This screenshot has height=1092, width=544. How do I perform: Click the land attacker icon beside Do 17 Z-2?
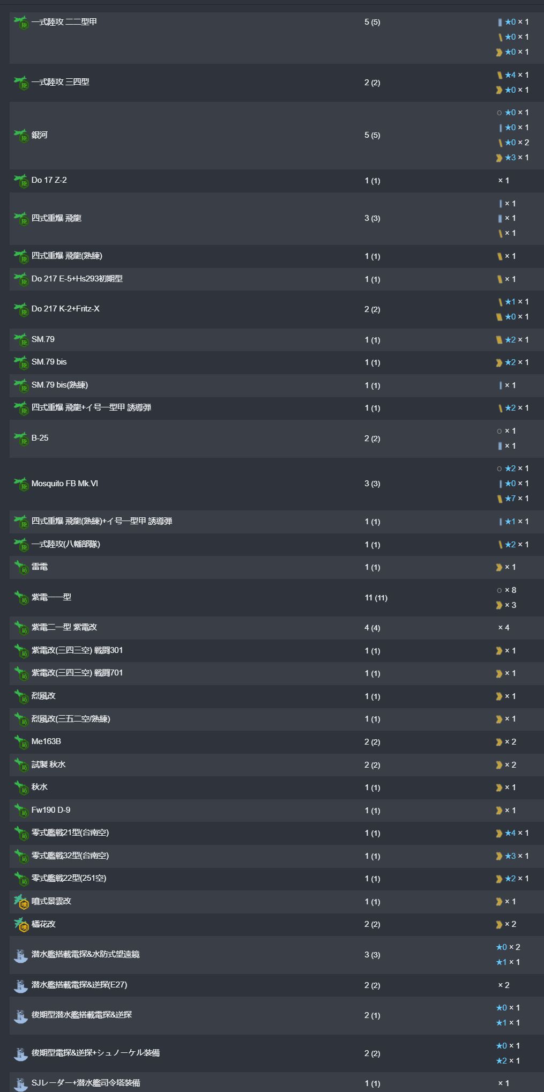(x=21, y=181)
